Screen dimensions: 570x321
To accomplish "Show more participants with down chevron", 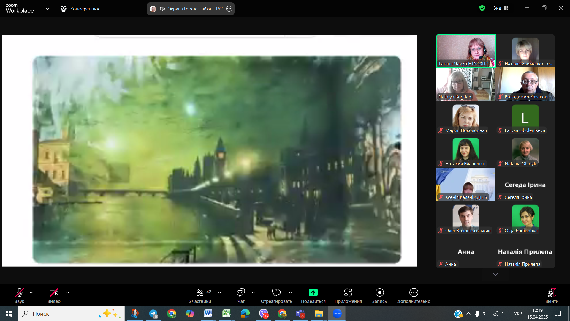I will pos(495,274).
